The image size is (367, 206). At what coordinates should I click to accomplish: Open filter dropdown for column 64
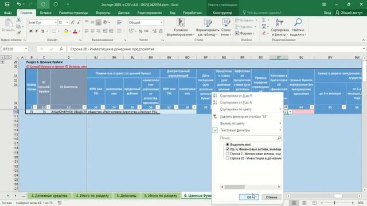coord(312,107)
